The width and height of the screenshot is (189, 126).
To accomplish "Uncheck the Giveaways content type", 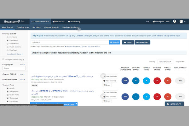I will 8,98.
